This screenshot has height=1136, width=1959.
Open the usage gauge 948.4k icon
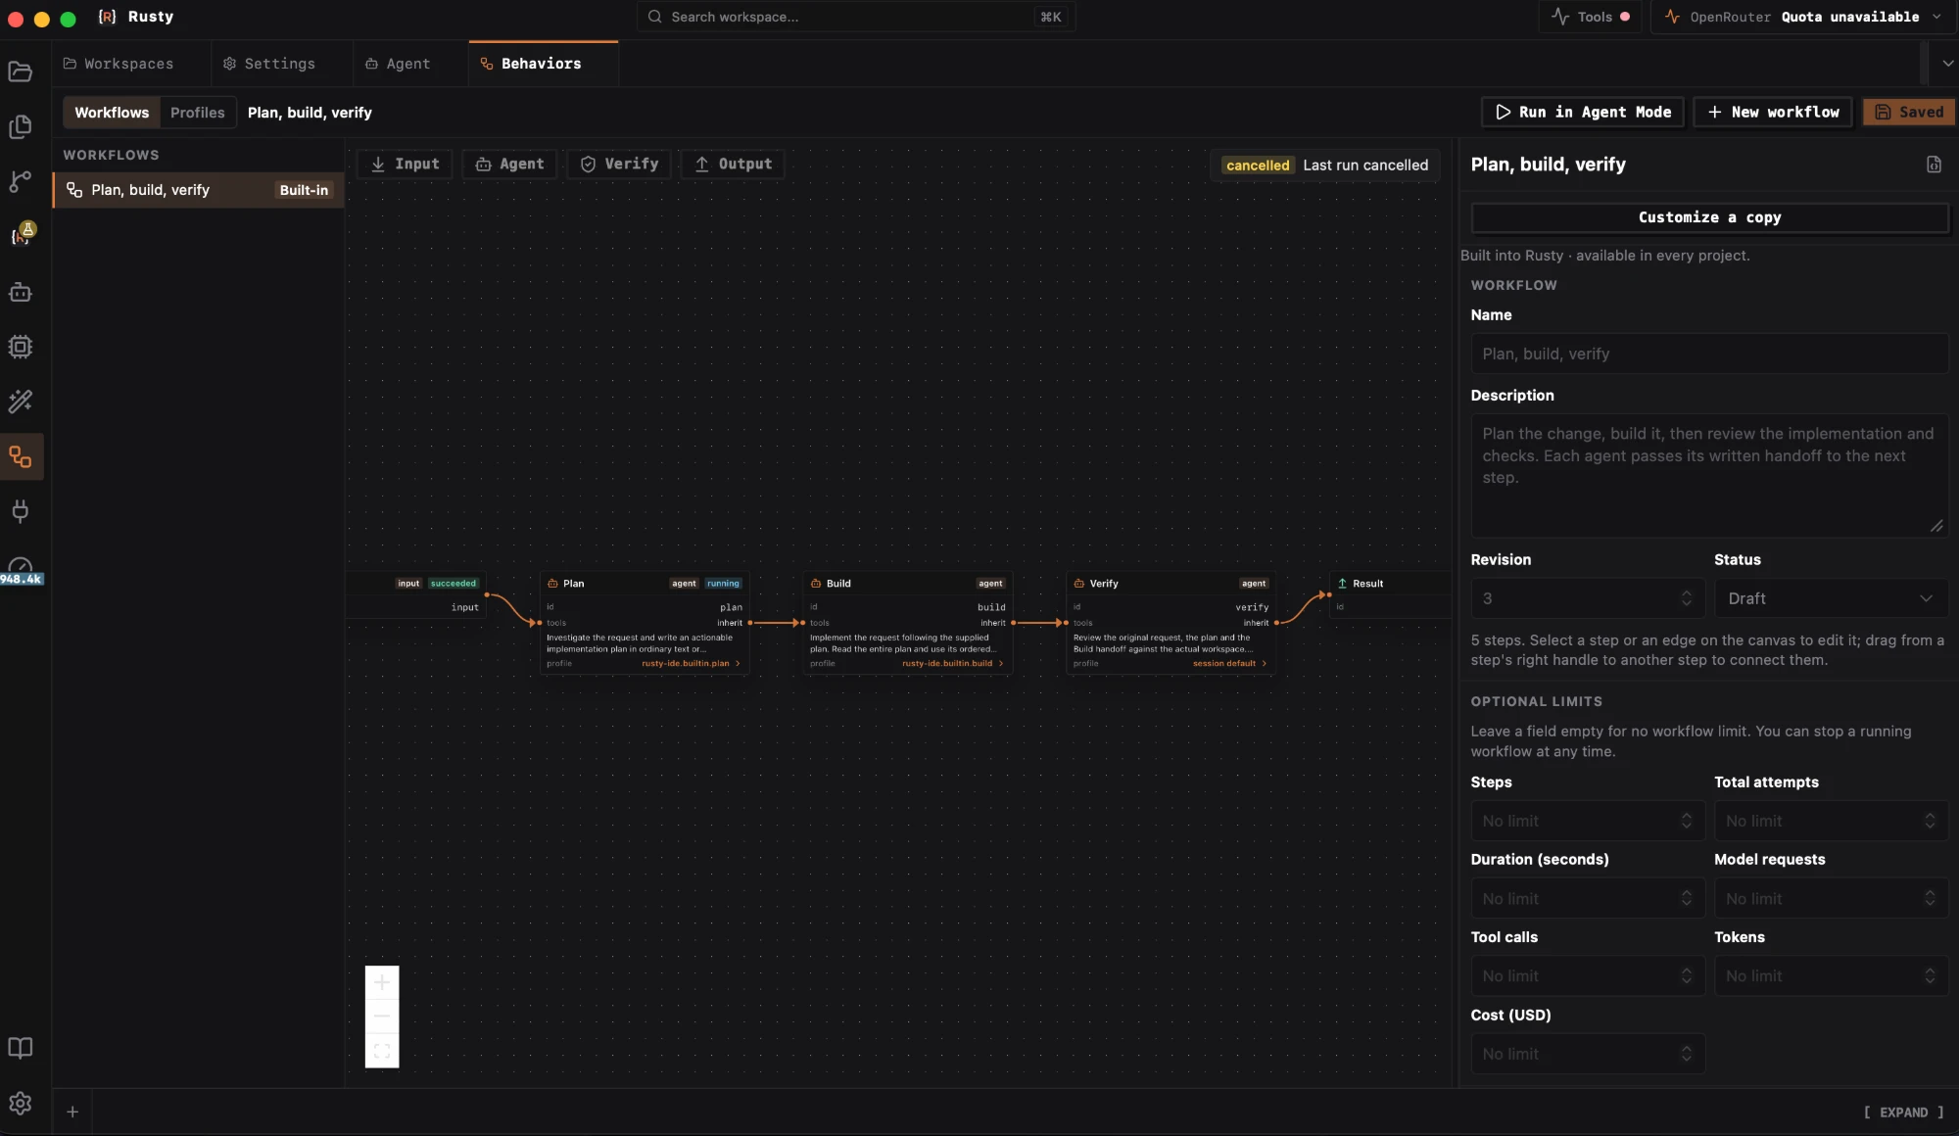click(x=21, y=570)
